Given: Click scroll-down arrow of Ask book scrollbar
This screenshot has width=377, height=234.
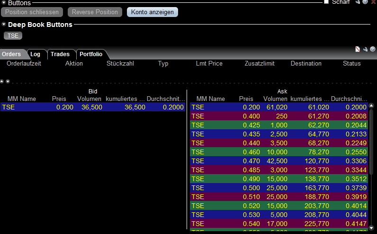Looking at the screenshot, I should 371,228.
